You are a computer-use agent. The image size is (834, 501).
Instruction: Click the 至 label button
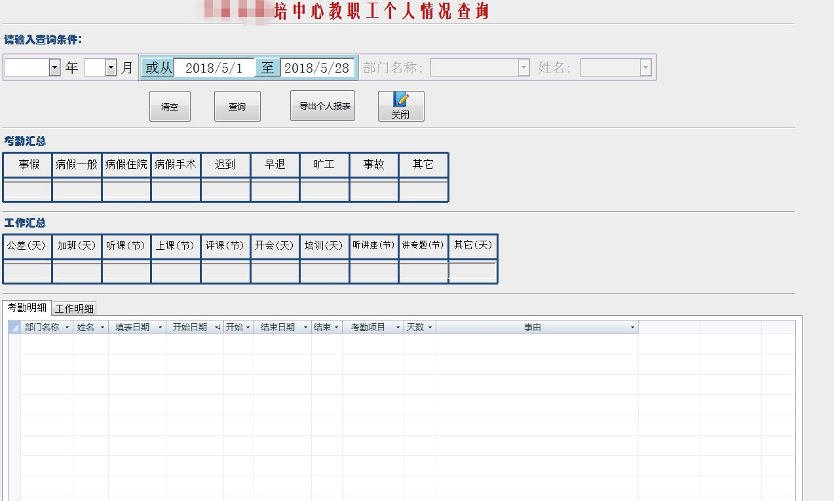(x=267, y=67)
